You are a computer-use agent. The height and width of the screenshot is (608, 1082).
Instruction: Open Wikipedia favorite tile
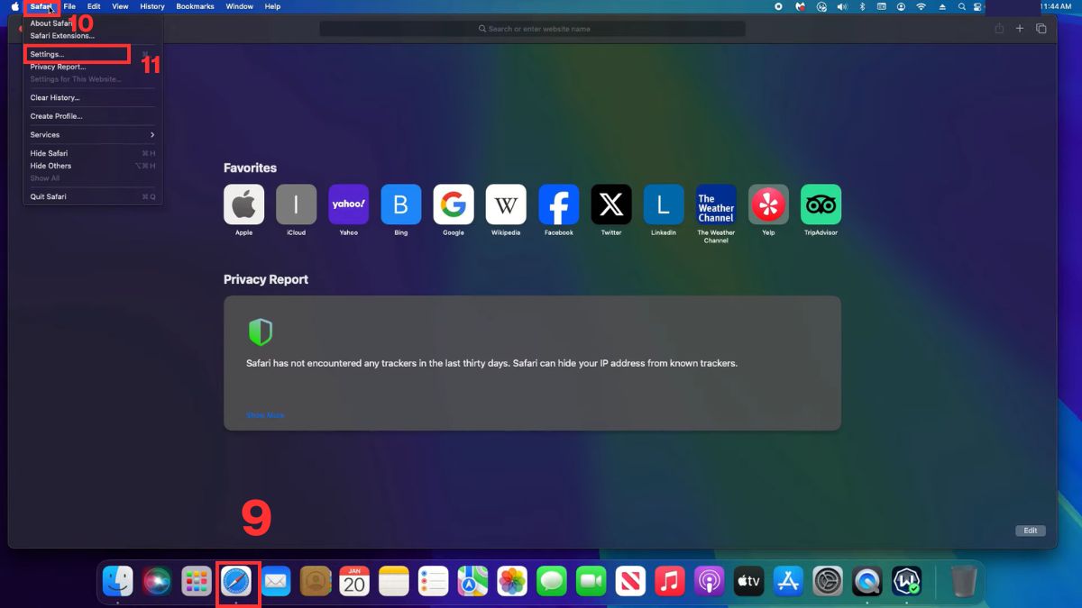506,204
